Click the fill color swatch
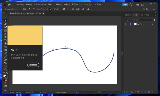This screenshot has width=160, height=96. point(5,76)
